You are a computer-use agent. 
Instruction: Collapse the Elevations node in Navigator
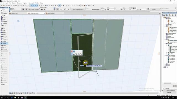tap(165, 26)
